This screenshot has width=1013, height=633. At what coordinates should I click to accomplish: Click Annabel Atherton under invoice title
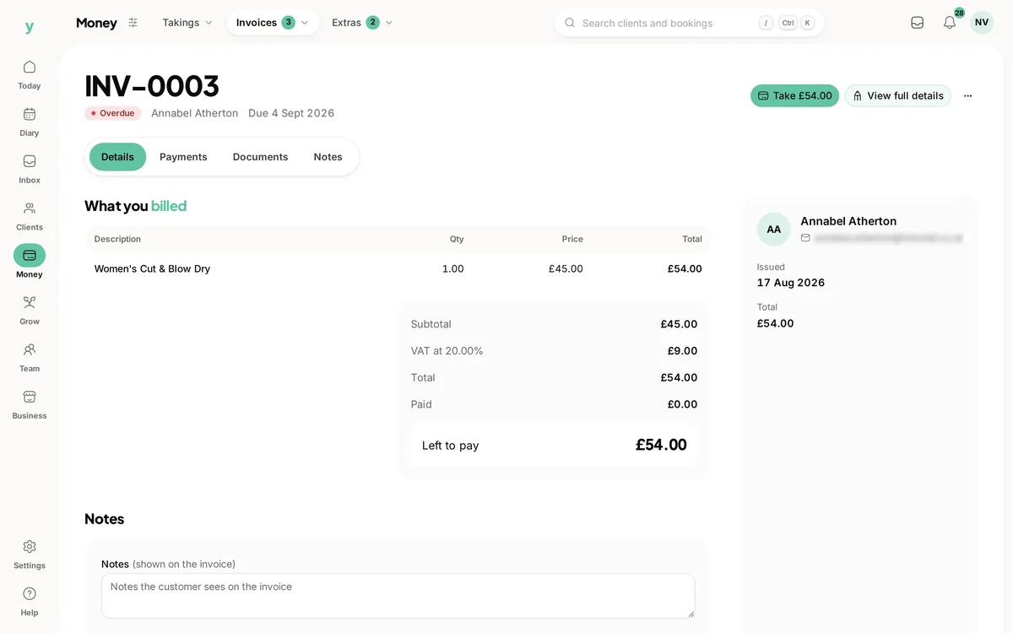pos(194,113)
